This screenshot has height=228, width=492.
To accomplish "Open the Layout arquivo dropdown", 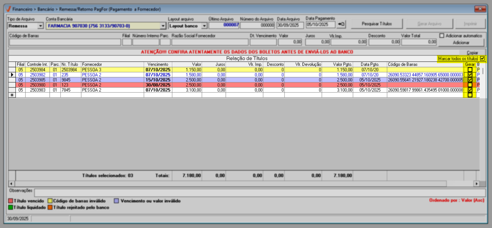I will point(204,26).
